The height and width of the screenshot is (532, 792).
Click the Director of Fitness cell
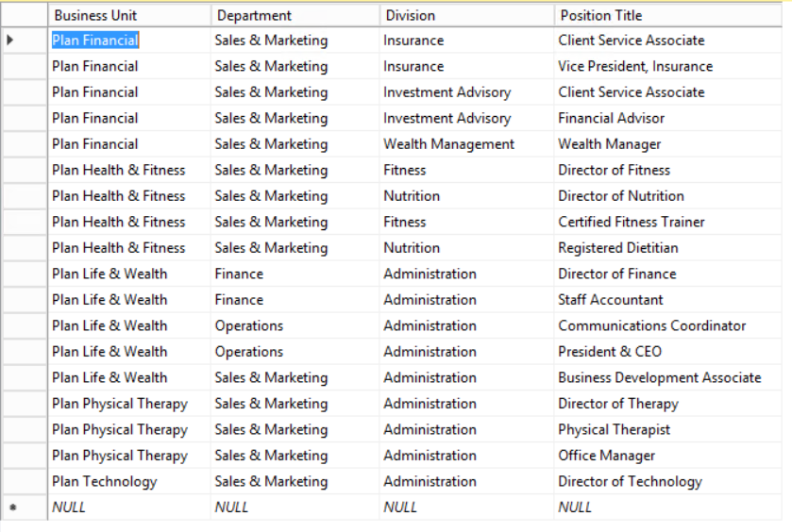coord(614,171)
